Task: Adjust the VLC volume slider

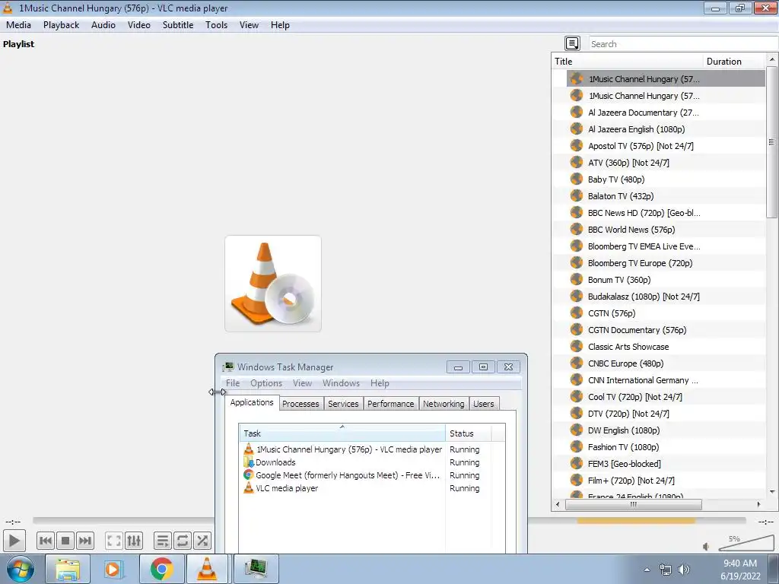Action: coord(746,543)
